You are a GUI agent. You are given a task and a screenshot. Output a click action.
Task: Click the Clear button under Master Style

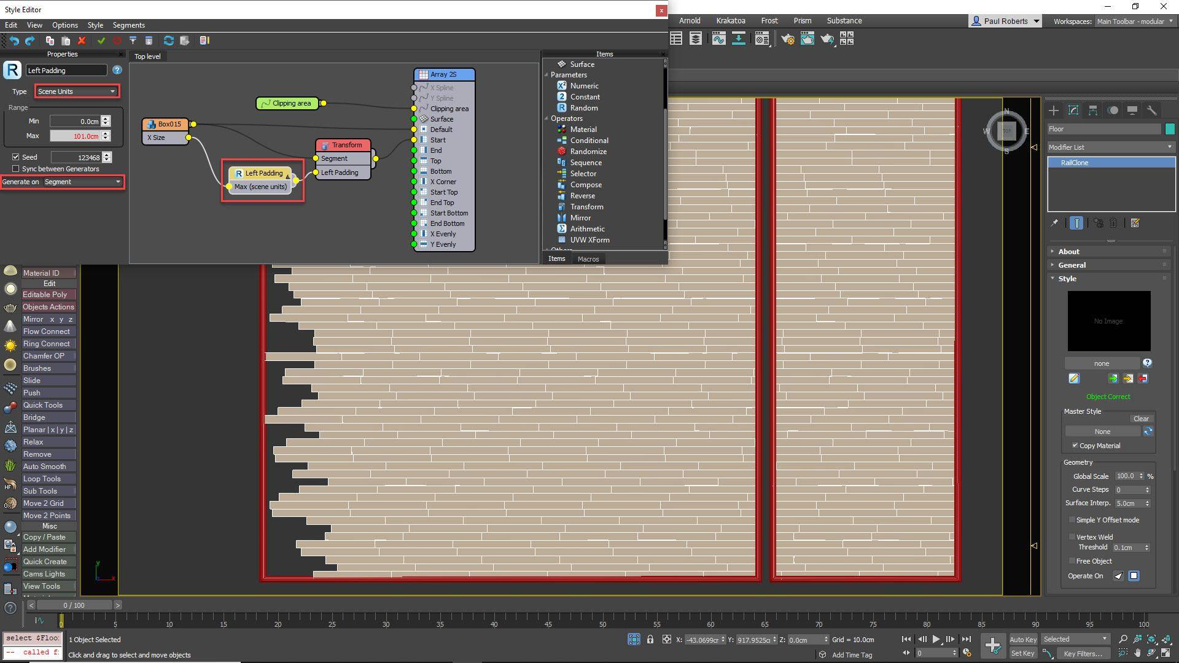[x=1141, y=419]
